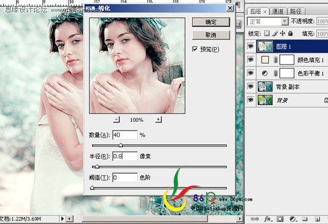The image size is (328, 224).
Task: Zoom in the sharpen preview with plus
Action: (159, 119)
